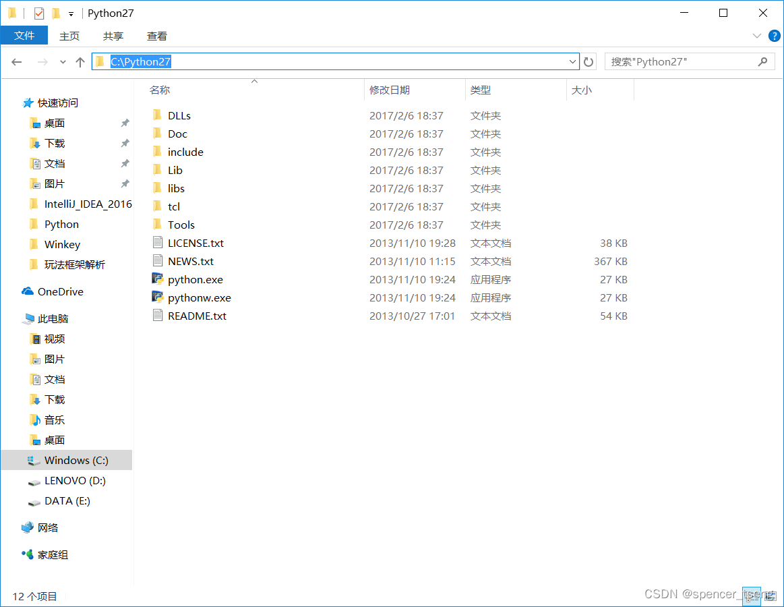784x607 pixels.
Task: Select 文档 under 此电脑
Action: pyautogui.click(x=67, y=379)
